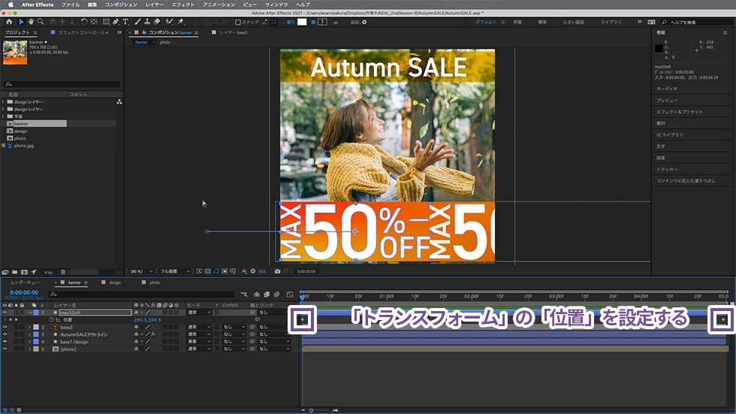Open magnification ratio (80%) dropdown
Screen dimensions: 736x414
[x=141, y=271]
